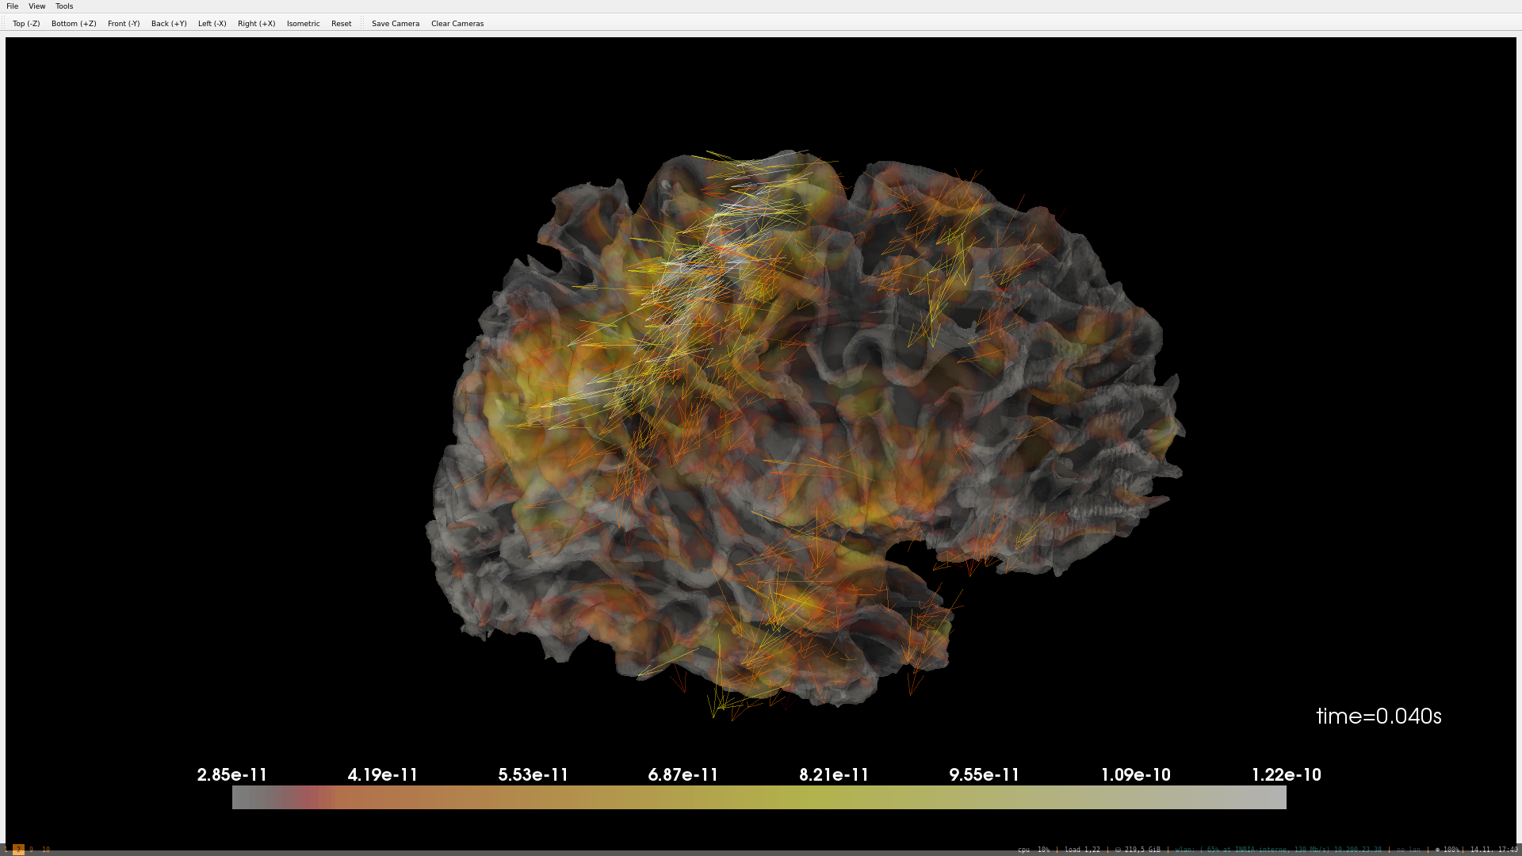
Task: Select the Right (+X) camera view
Action: click(x=256, y=24)
